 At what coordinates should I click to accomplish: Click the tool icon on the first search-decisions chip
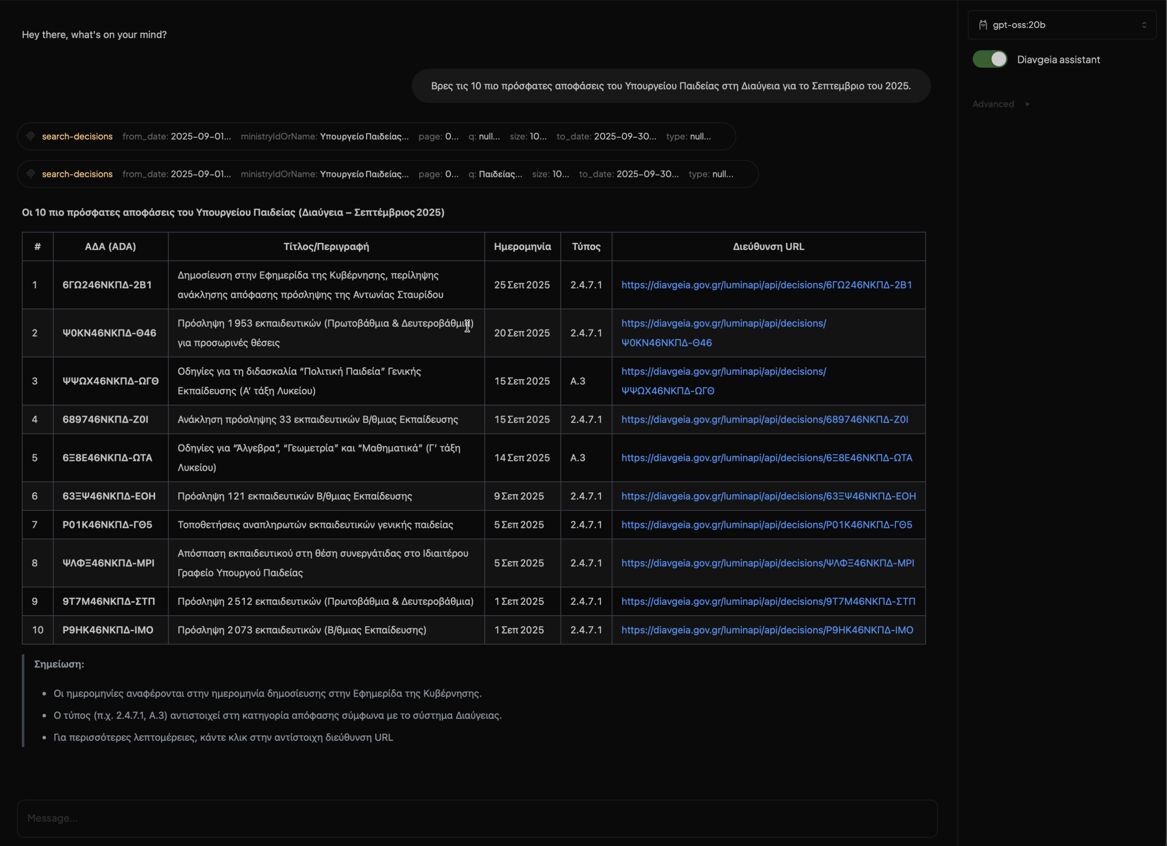31,136
